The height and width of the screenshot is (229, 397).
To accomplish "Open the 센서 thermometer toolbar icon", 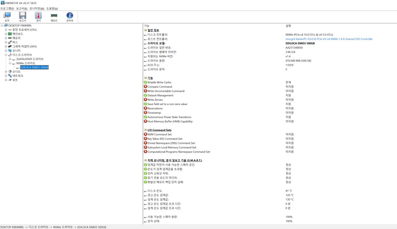I will [x=38, y=17].
